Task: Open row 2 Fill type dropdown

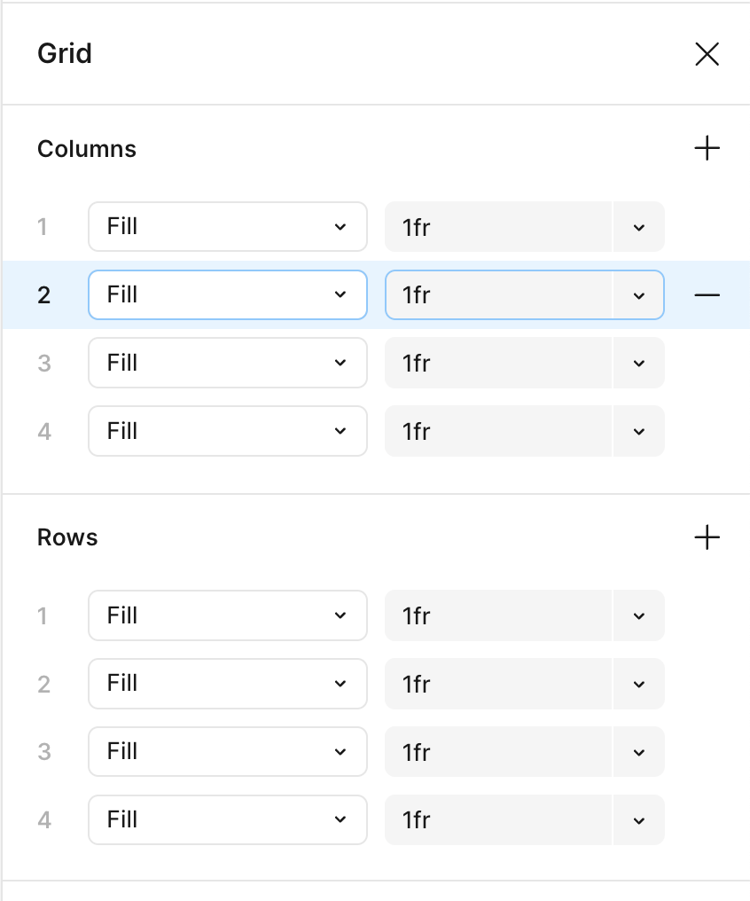Action: pos(227,684)
